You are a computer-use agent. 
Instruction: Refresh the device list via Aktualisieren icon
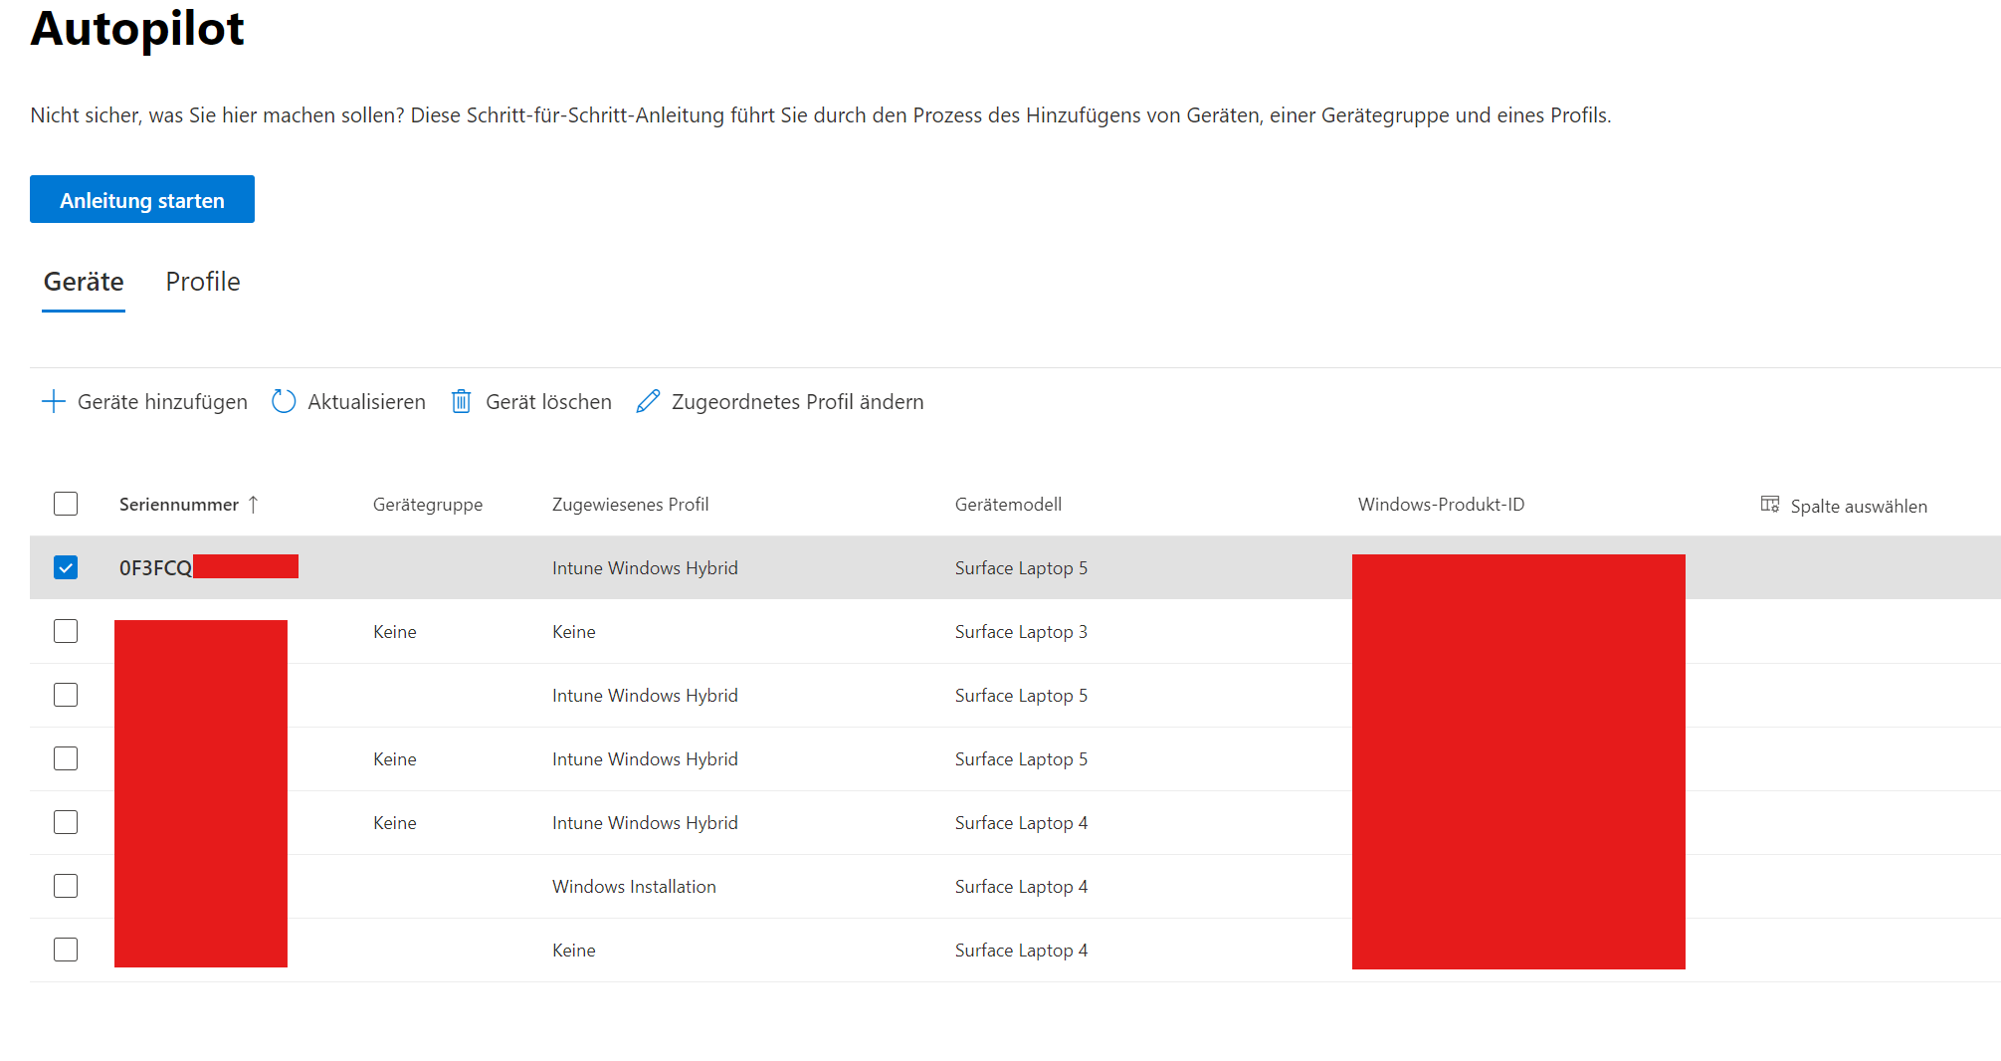coord(284,401)
